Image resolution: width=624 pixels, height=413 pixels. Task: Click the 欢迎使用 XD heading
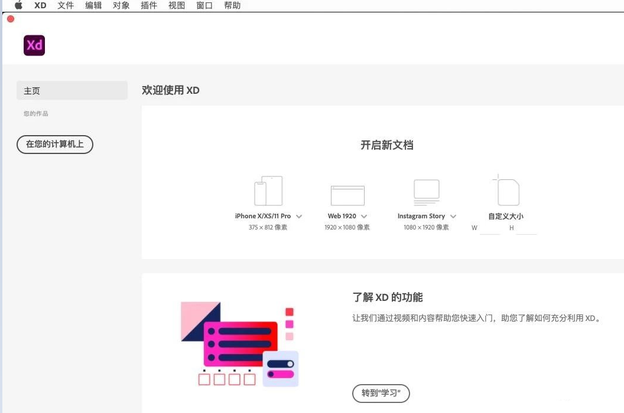171,90
